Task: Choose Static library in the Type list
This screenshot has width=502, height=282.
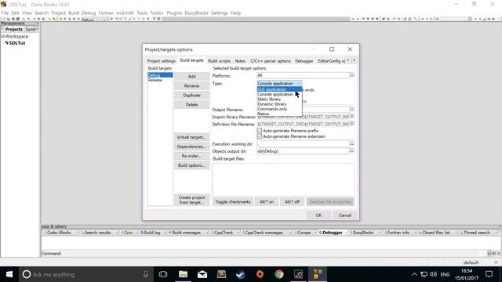Action: [x=279, y=99]
